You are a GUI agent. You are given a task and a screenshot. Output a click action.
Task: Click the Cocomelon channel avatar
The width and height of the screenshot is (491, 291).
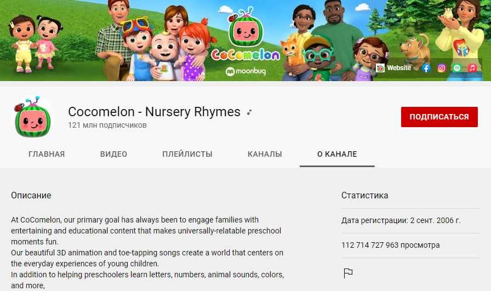pos(32,117)
